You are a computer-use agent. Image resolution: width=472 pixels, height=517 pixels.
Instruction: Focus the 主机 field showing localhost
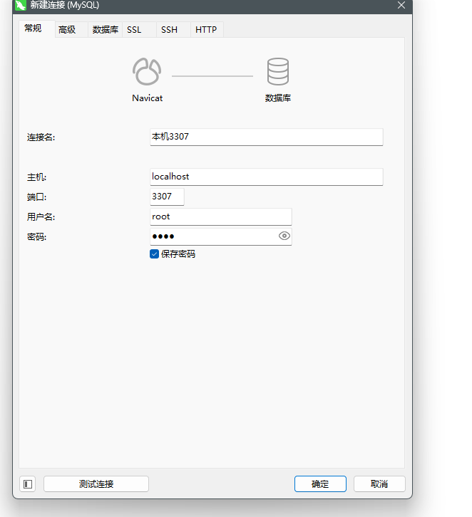[x=266, y=177]
